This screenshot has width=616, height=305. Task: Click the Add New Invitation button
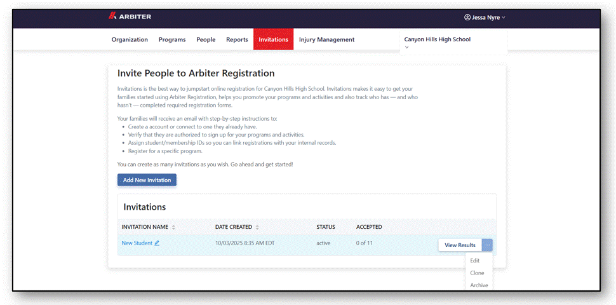[147, 180]
